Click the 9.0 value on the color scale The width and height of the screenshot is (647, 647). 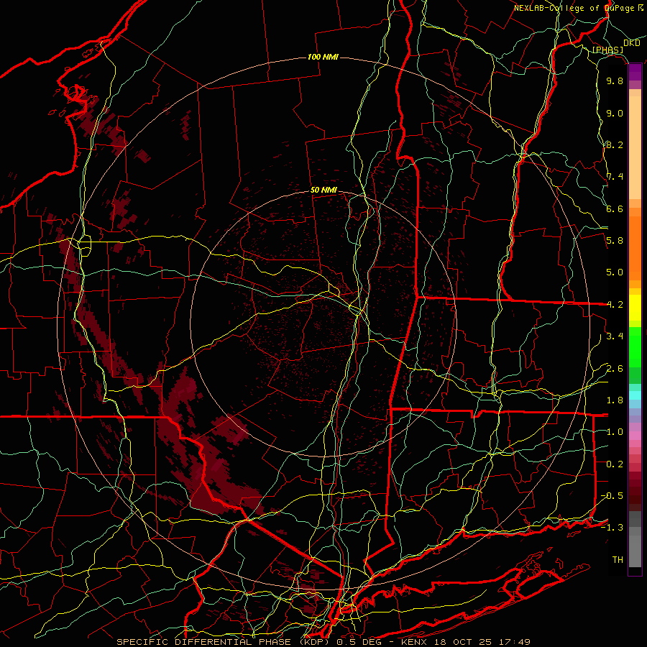[x=615, y=114]
